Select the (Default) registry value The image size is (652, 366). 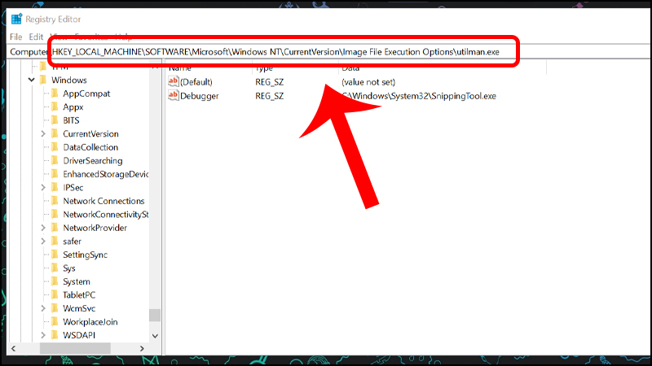point(196,82)
